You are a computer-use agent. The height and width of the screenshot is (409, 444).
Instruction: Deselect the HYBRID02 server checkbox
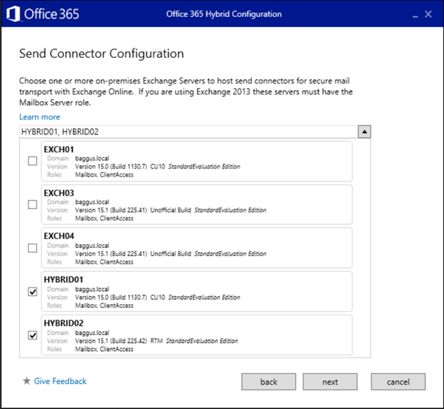32,335
